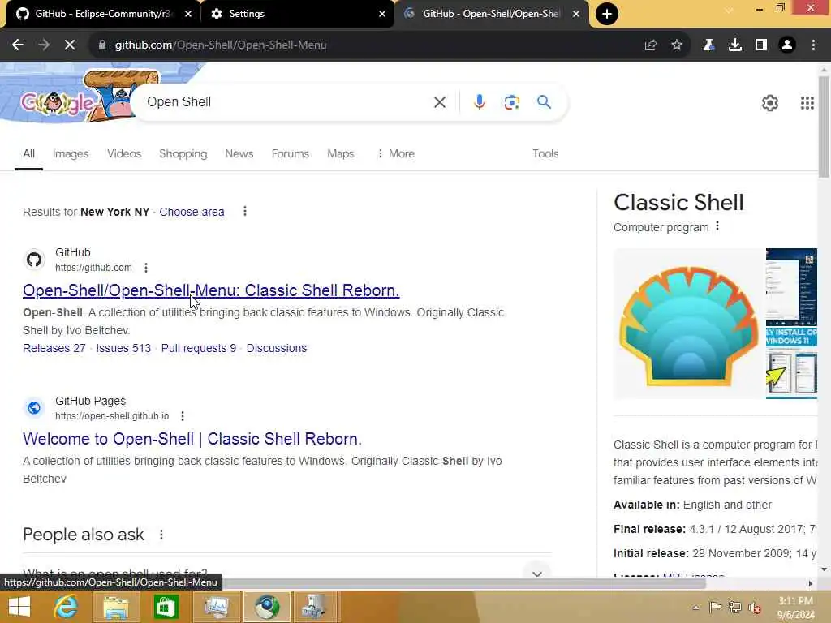Viewport: 831px width, 623px height.
Task: Click in the Google search input field
Action: 286,101
